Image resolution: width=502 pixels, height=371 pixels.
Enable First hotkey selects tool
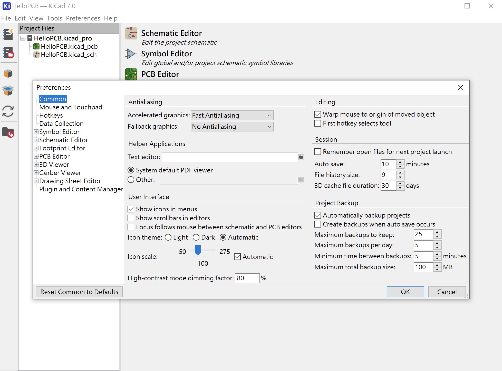coord(318,123)
